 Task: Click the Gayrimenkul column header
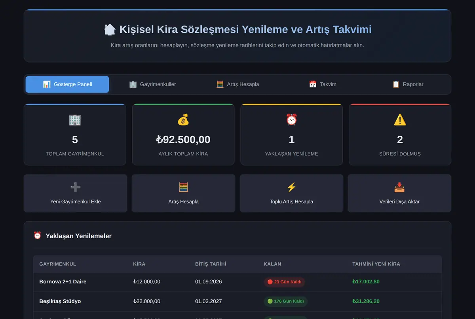click(x=58, y=264)
